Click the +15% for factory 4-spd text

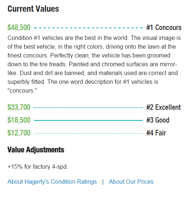click(38, 167)
